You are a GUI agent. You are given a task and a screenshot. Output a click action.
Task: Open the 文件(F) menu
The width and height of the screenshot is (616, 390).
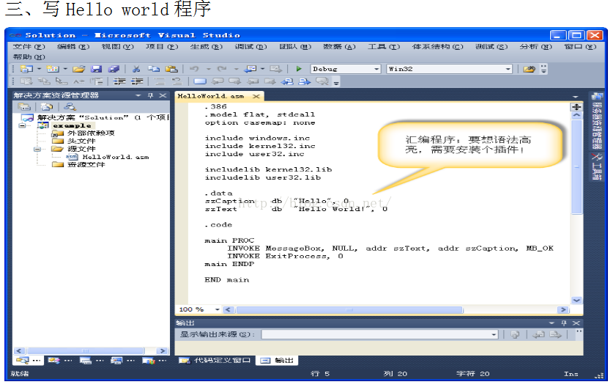[29, 47]
